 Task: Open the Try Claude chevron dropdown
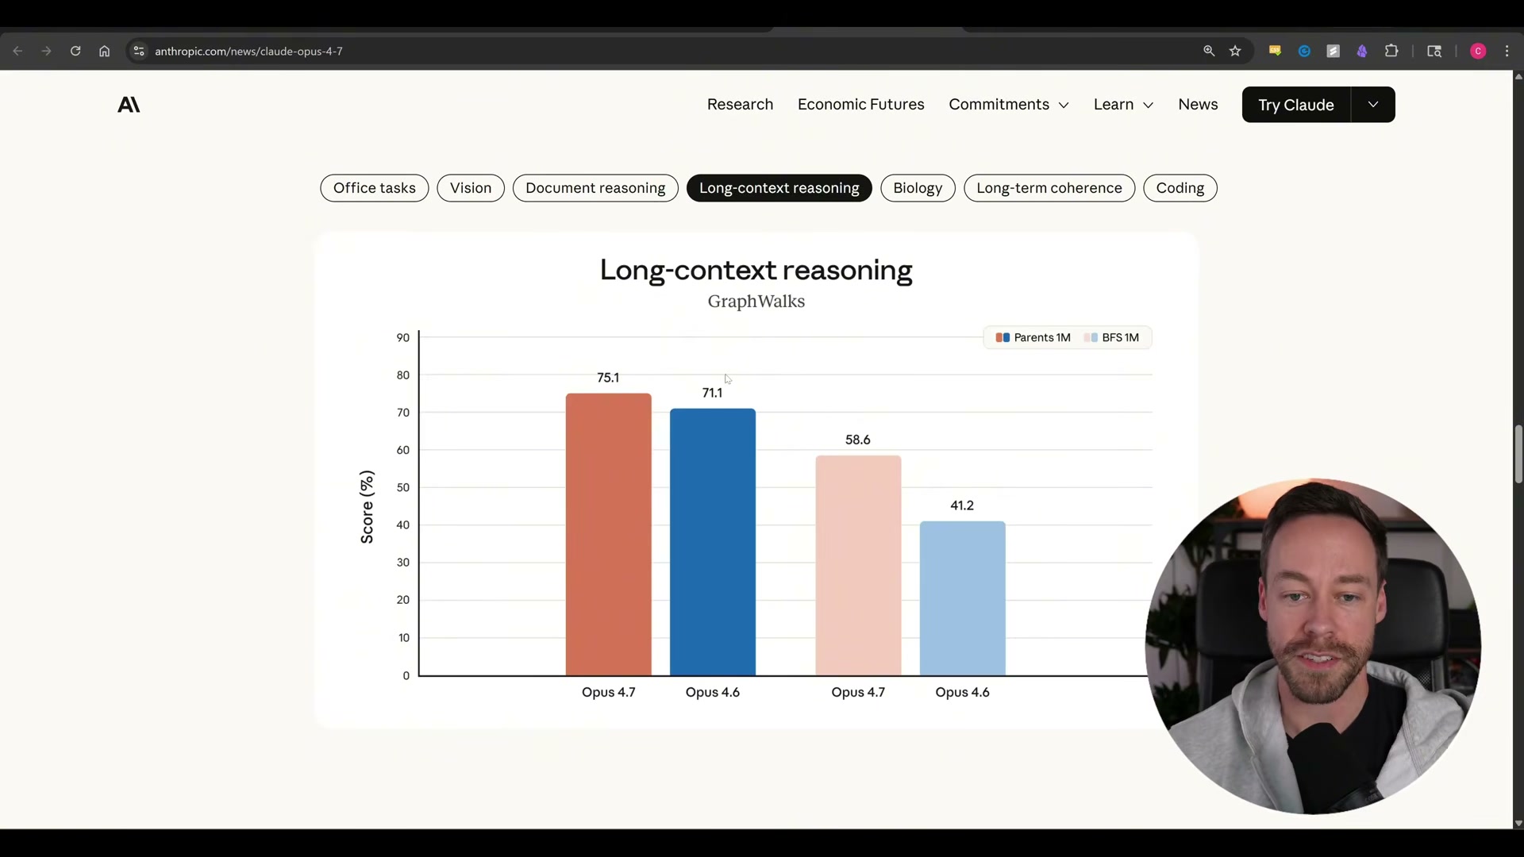tap(1373, 104)
